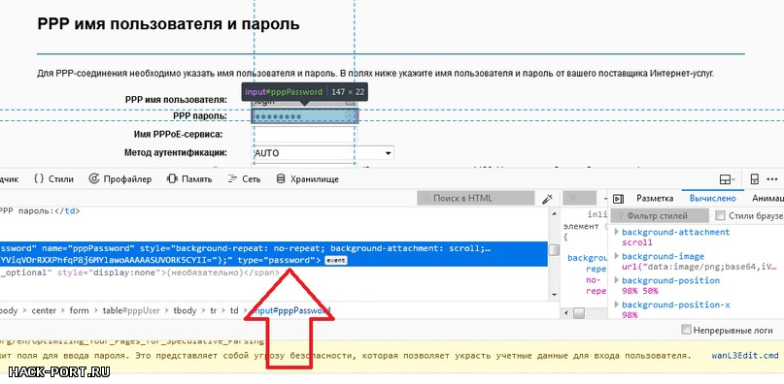Focus the Фильтр стилей filter field
The image size is (784, 384).
660,215
